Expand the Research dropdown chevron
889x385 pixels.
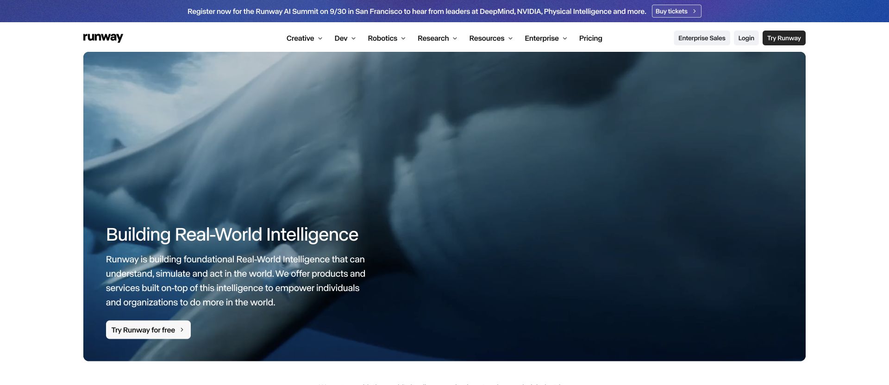455,38
